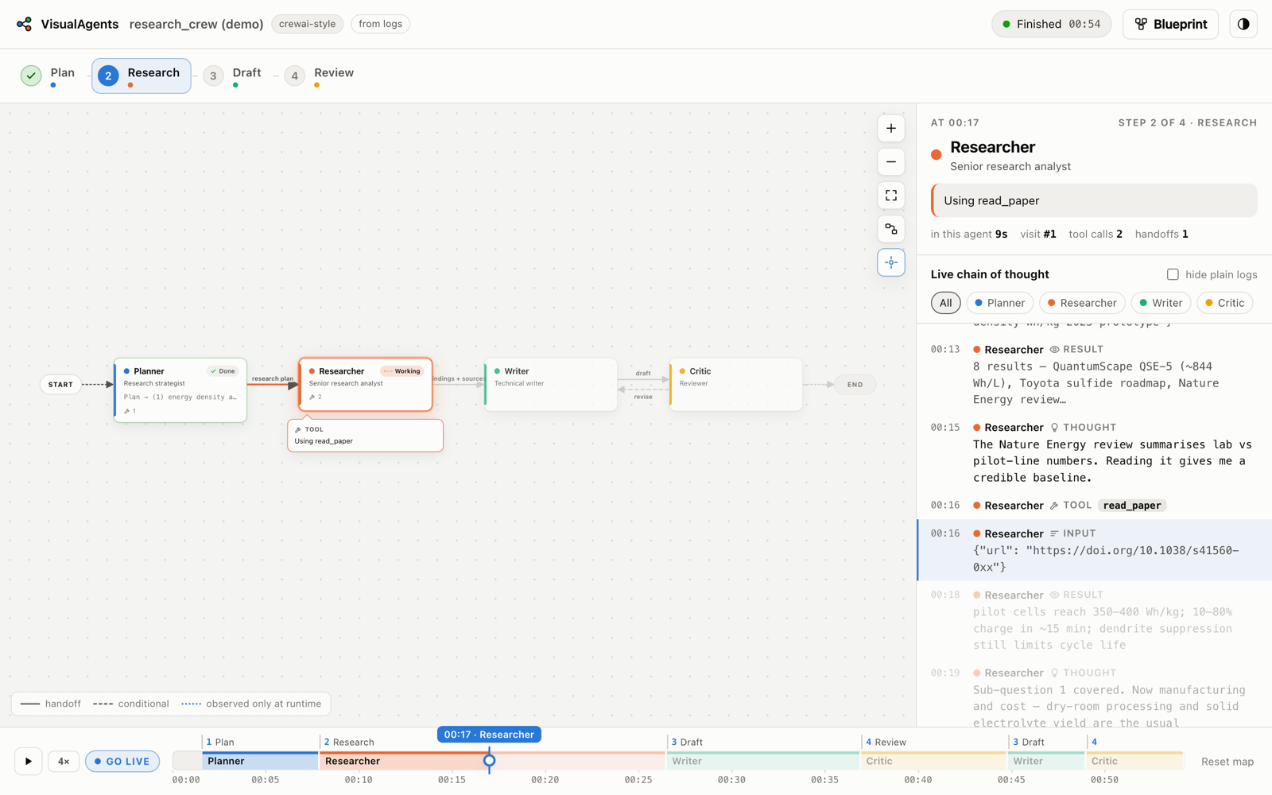Viewport: 1272px width, 795px height.
Task: Select the Planner node on canvas
Action: coord(180,390)
